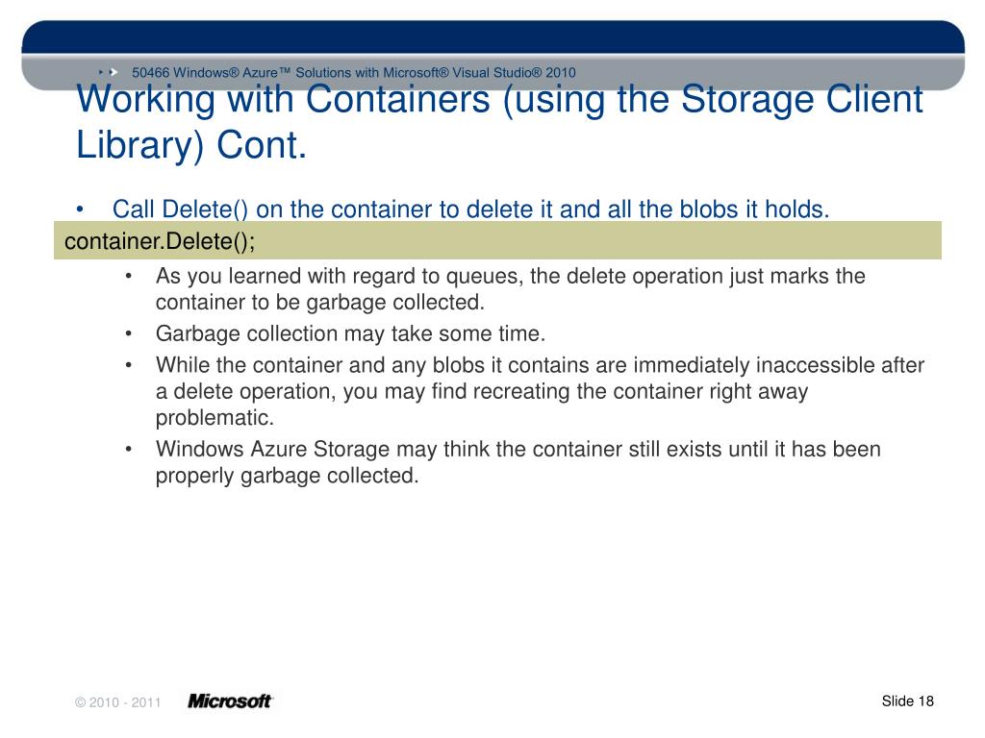The height and width of the screenshot is (738, 985).
Task: Click the 'Call Delete() on the container' bullet
Action: pos(470,209)
